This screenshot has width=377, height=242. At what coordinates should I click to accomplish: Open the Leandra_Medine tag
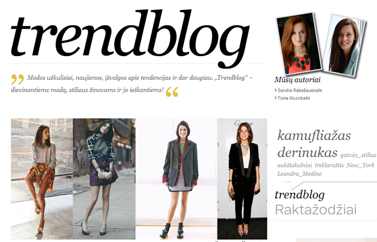tap(299, 174)
